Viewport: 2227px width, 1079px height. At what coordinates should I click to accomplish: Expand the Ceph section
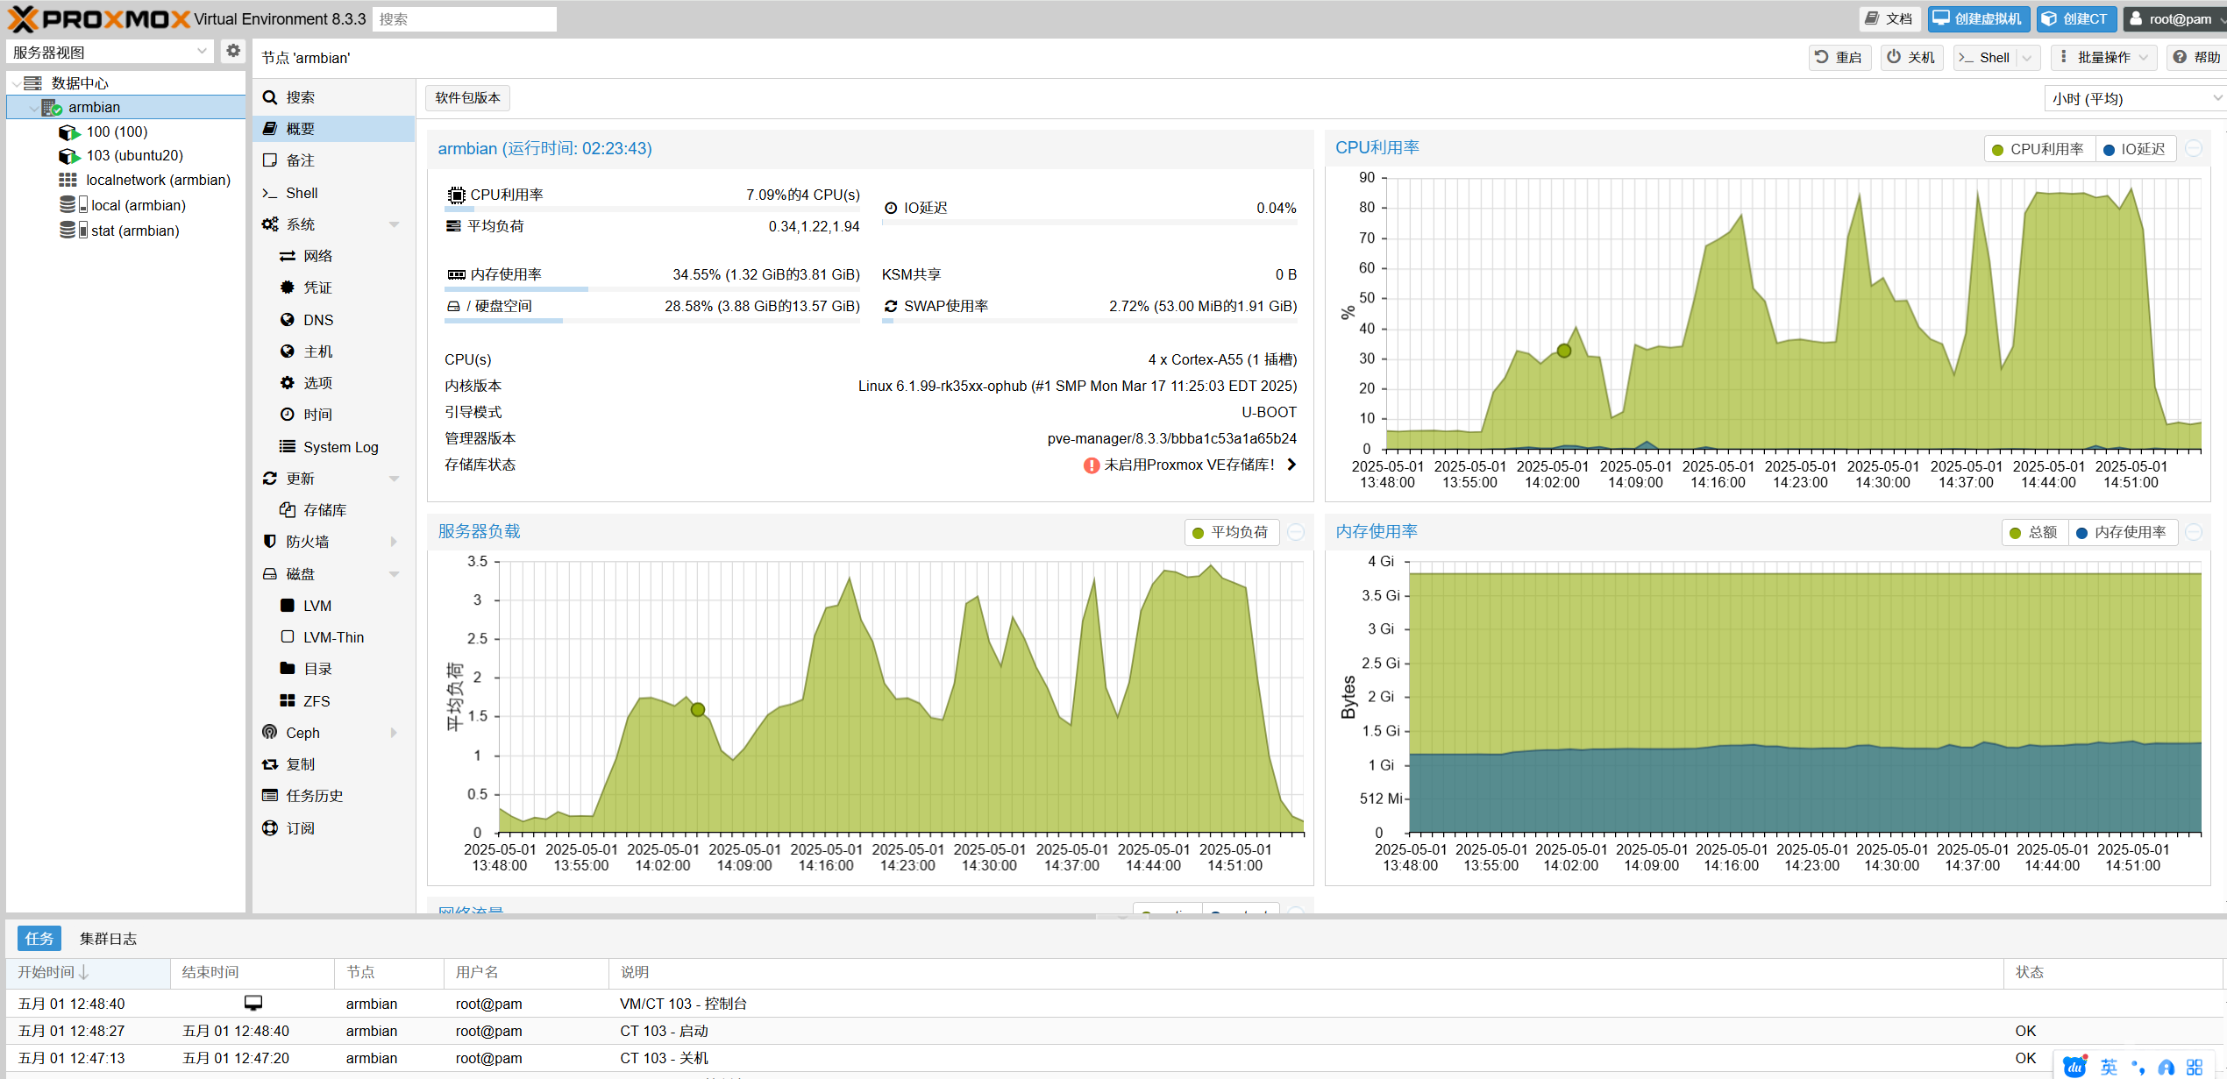pyautogui.click(x=394, y=733)
